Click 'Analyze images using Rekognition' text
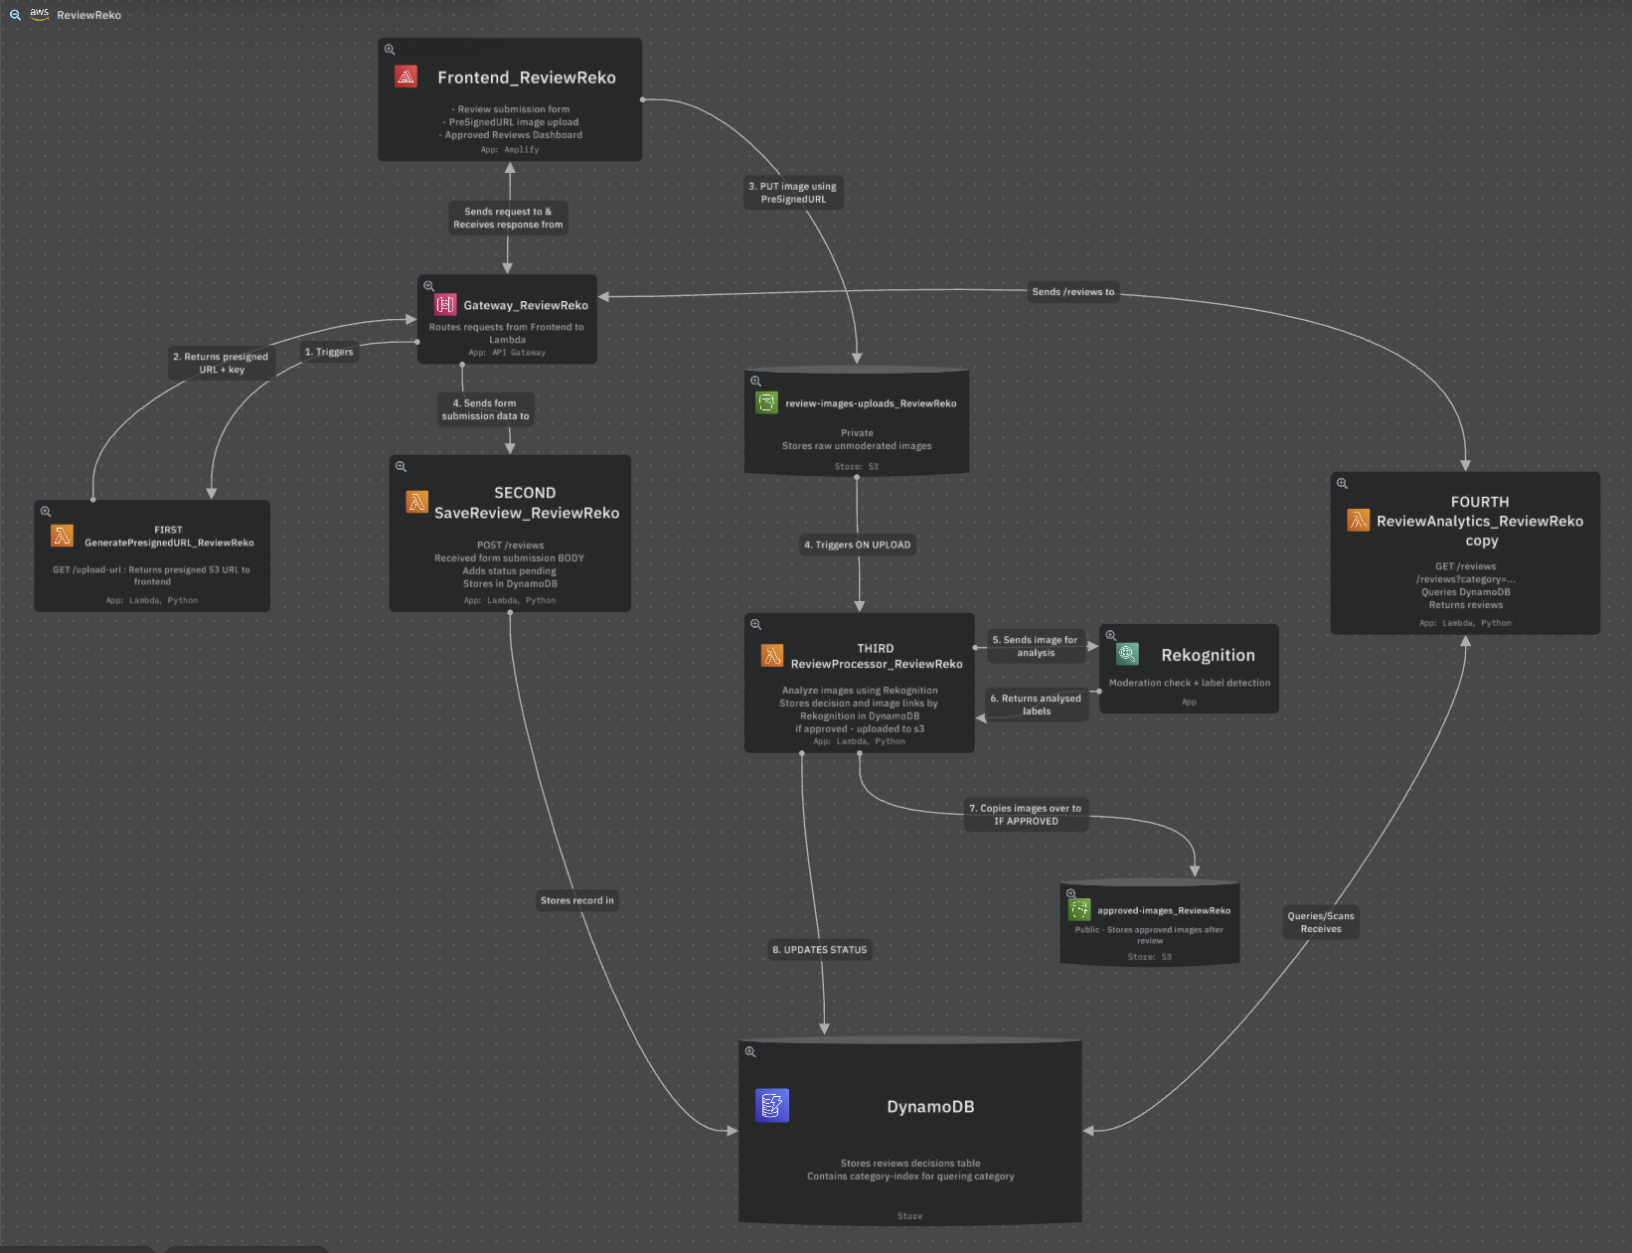Viewport: 1632px width, 1253px height. [x=860, y=691]
